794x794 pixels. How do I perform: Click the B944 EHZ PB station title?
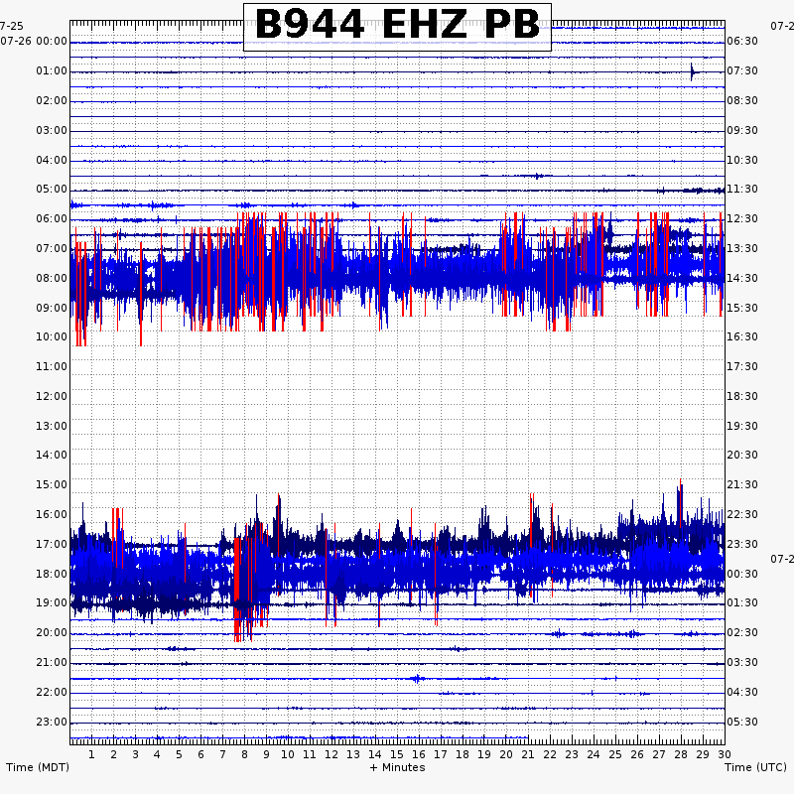coord(398,26)
